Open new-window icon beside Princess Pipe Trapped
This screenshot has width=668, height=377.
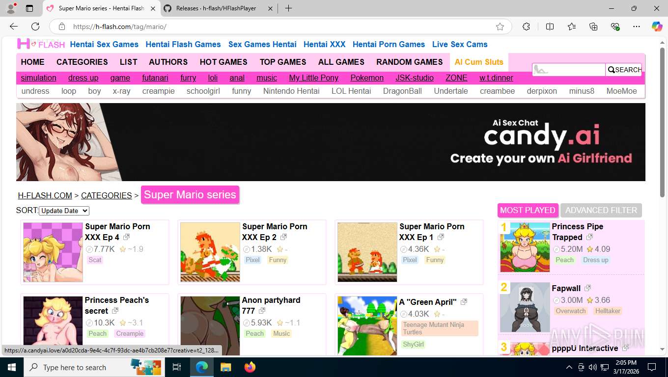click(589, 237)
